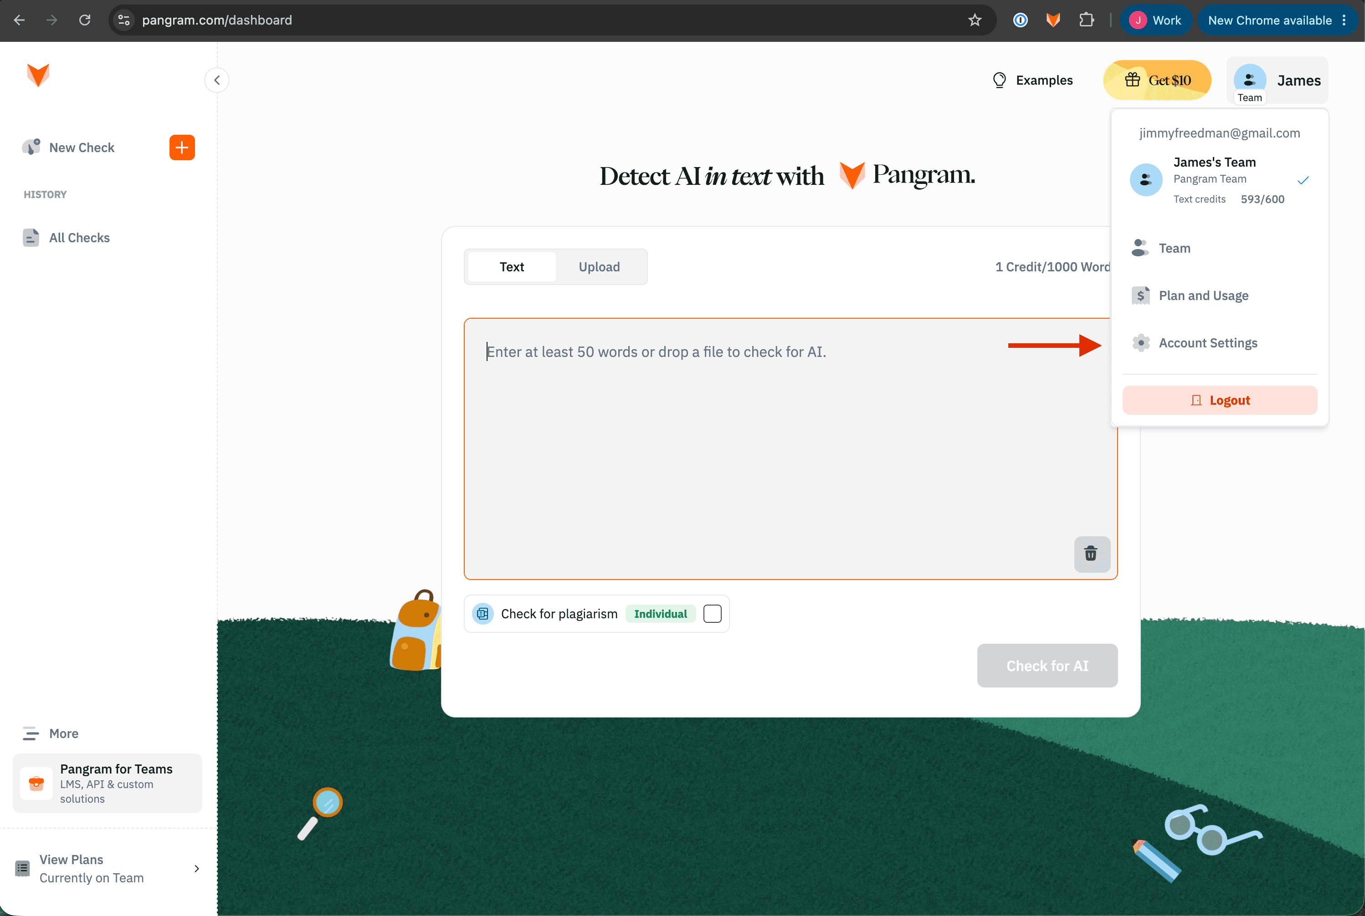1365x916 pixels.
Task: Click the Individual plan badge
Action: [x=661, y=614]
